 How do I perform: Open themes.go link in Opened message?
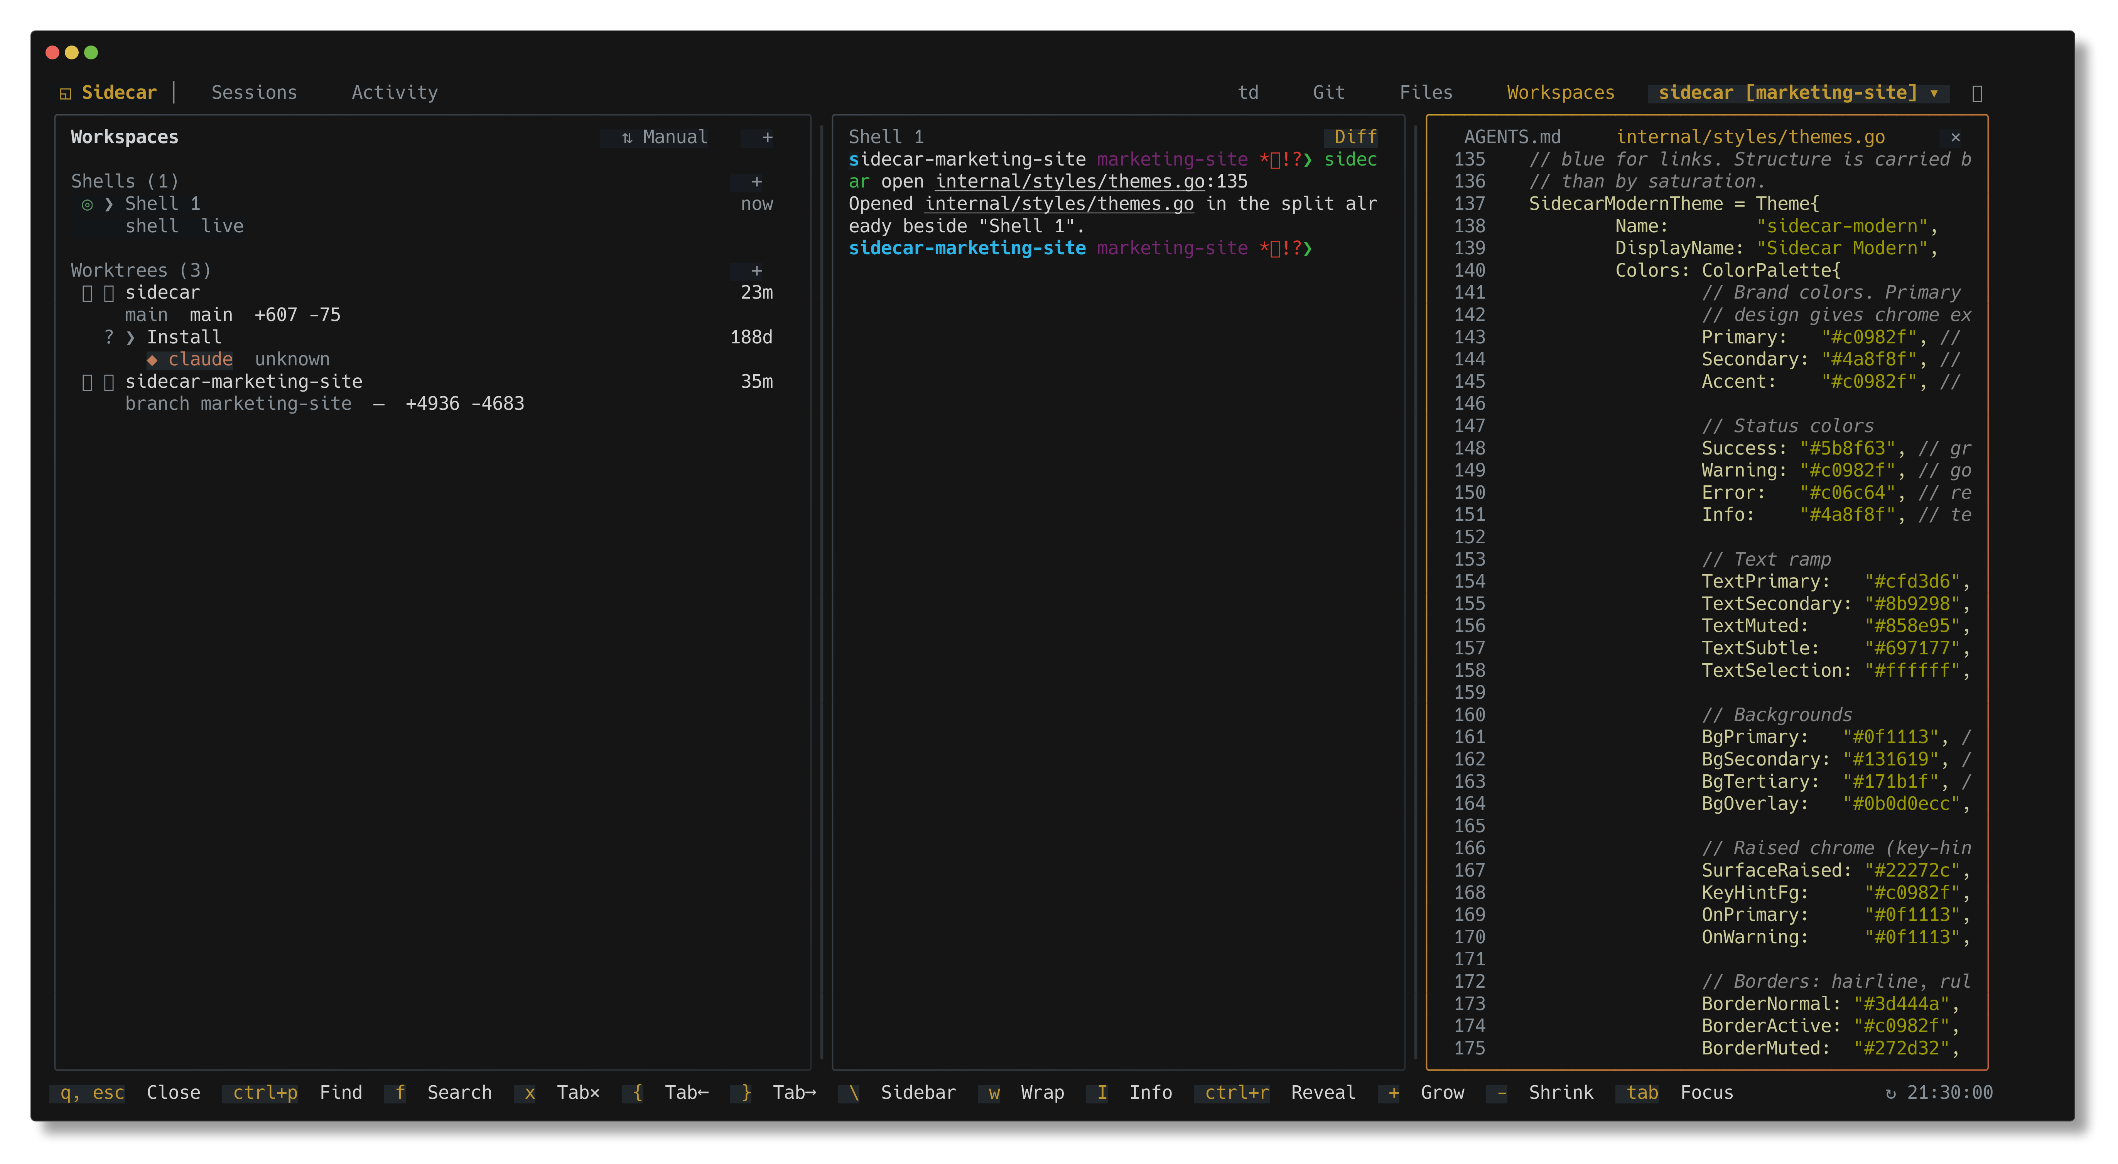click(x=1059, y=204)
